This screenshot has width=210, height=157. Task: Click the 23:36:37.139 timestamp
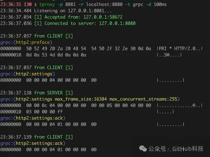tap(16, 137)
